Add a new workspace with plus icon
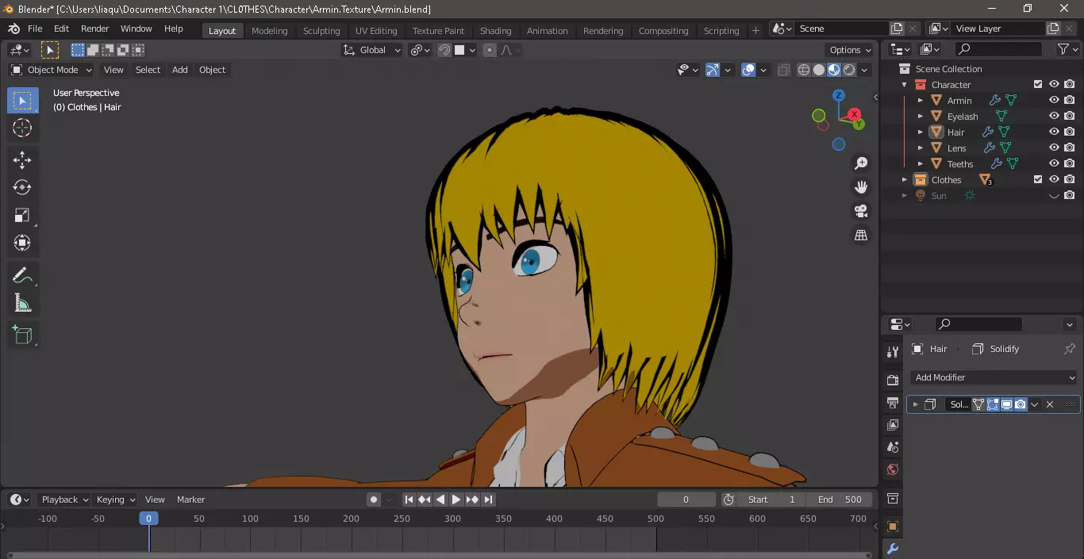1084x559 pixels. (755, 30)
